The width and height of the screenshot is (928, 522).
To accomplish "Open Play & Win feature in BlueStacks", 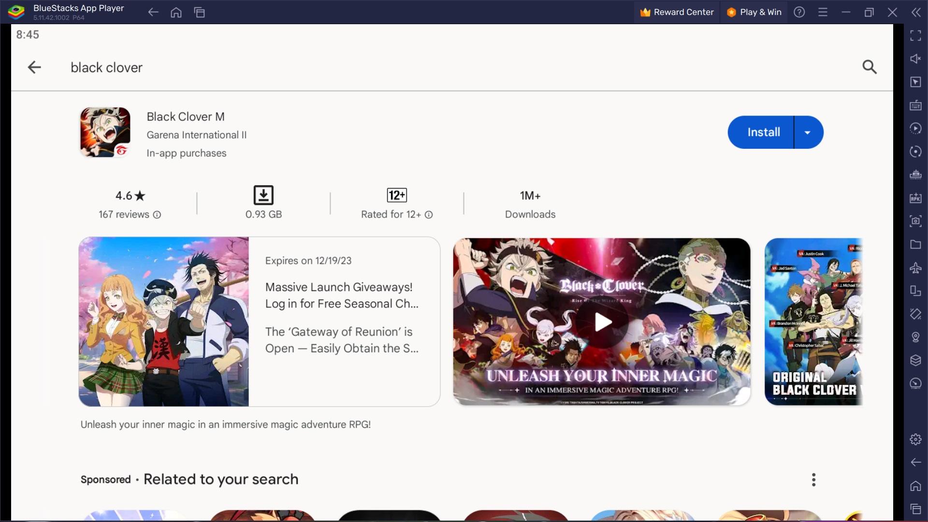I will click(754, 12).
